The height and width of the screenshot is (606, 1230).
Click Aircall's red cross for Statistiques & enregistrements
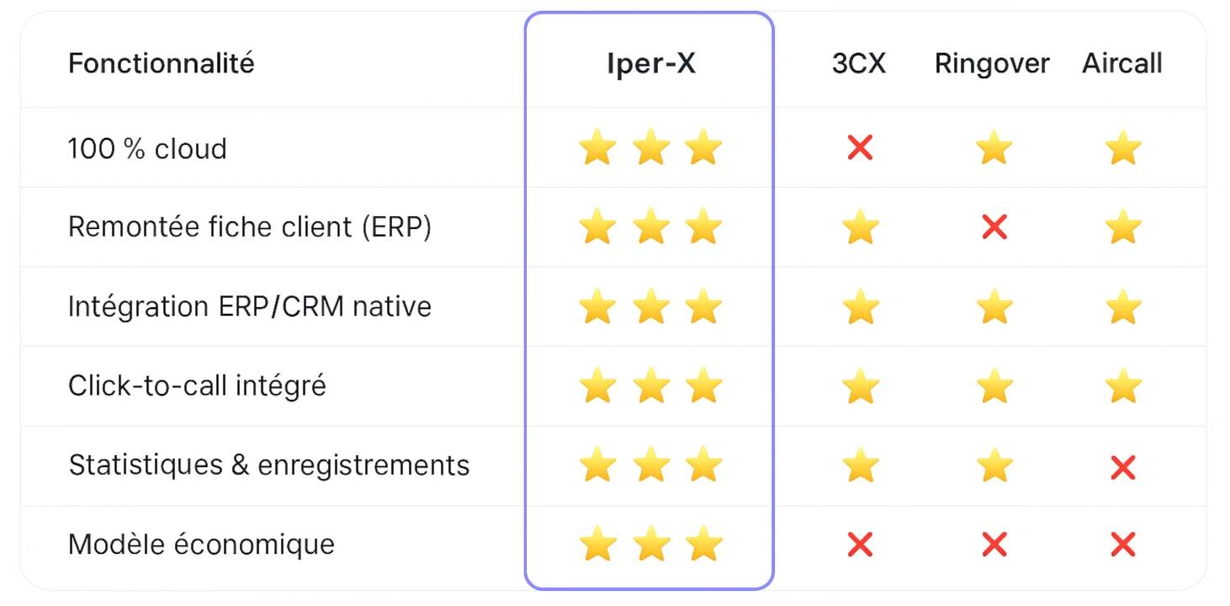click(x=1123, y=466)
